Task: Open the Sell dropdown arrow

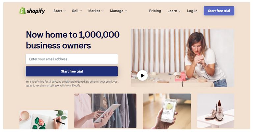Action: click(81, 11)
